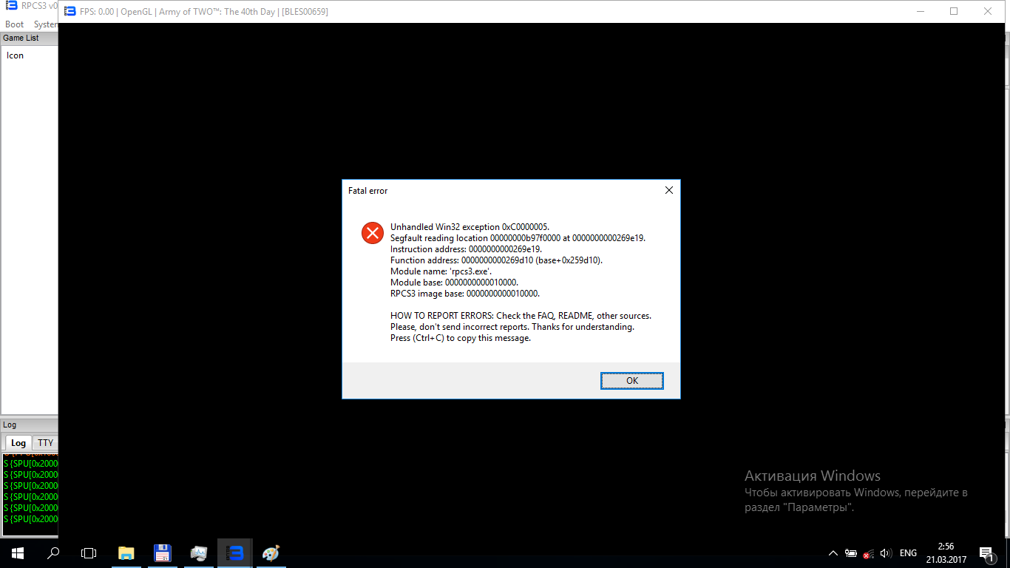Screen dimensions: 1010x568
Task: Open the System menu in RPCS3
Action: 45,24
